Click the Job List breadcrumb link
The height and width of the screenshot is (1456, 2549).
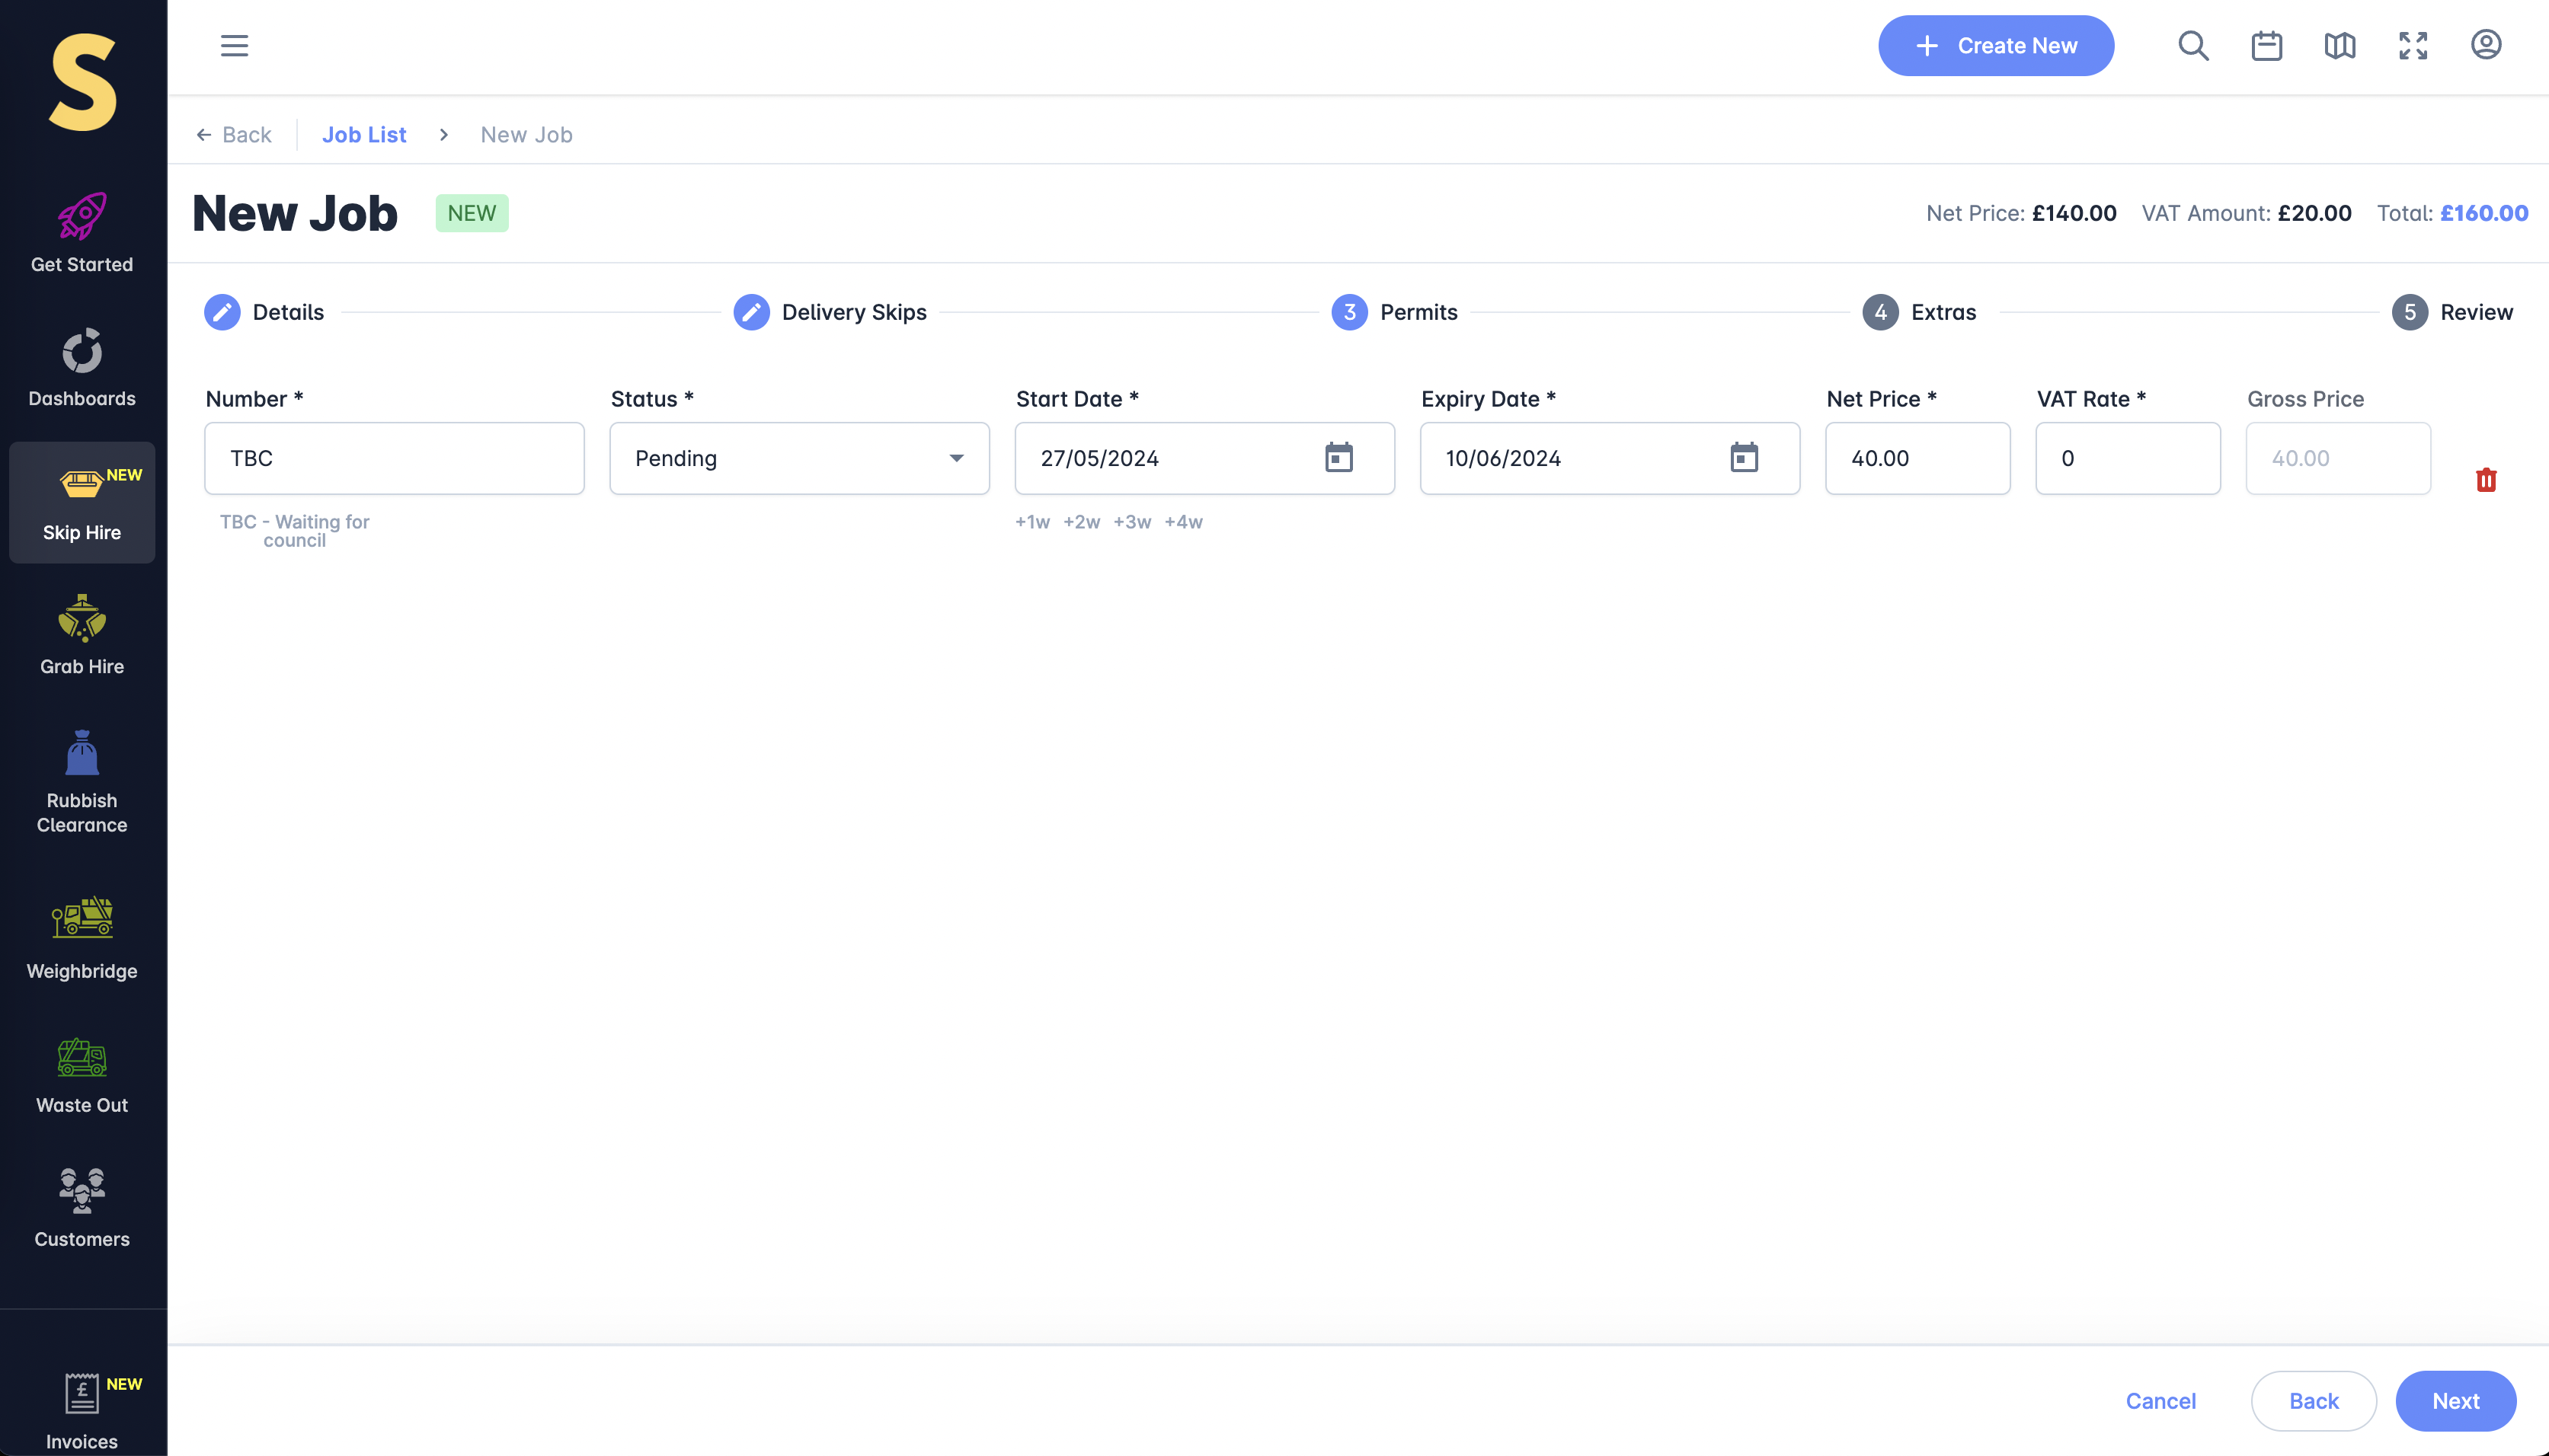364,135
